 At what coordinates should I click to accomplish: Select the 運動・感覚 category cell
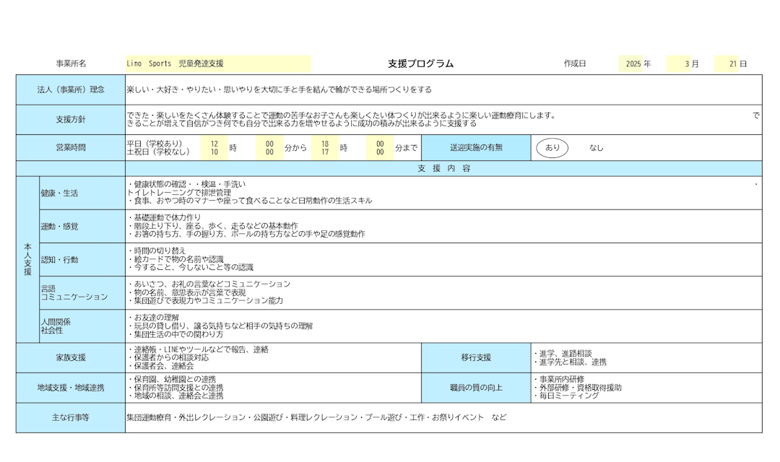tap(82, 226)
